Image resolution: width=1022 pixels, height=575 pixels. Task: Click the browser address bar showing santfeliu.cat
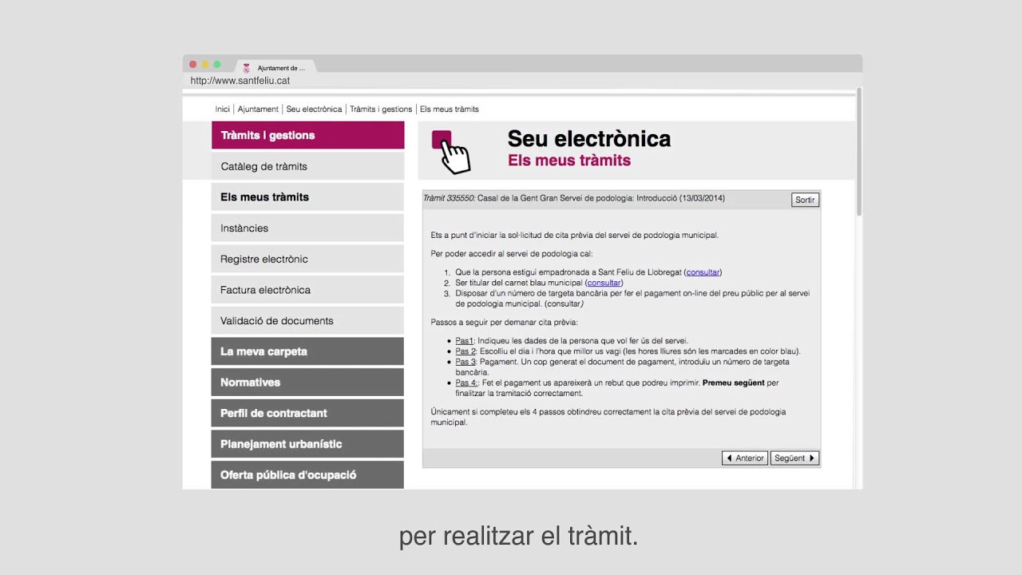coord(240,81)
